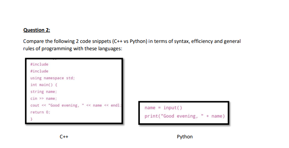Click the second '#include' line
Viewport: 289px width, 148px height.
[x=39, y=71]
